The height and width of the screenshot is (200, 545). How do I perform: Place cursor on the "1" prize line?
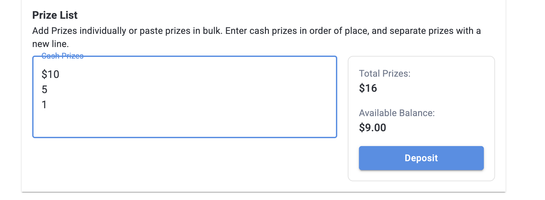point(44,105)
